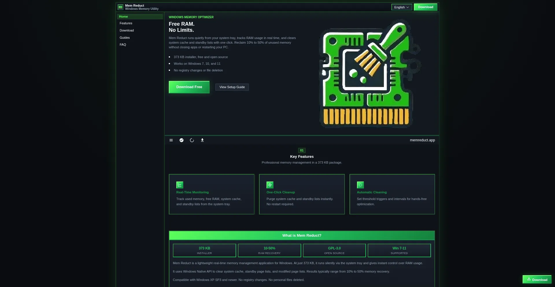This screenshot has height=287, width=555.
Task: Click the checkmark circle icon in toolbar
Action: click(182, 140)
